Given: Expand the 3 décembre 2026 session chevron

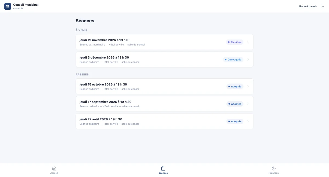Looking at the screenshot, I should tap(248, 60).
